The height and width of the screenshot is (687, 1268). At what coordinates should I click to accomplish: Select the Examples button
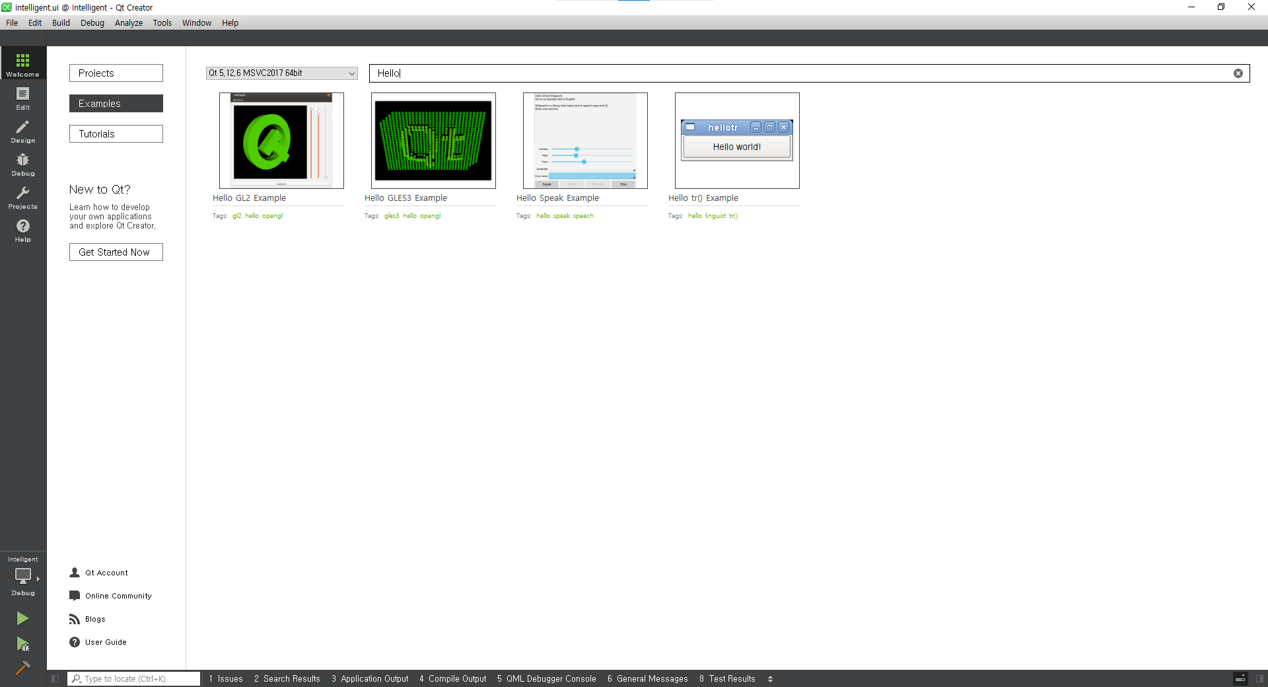pyautogui.click(x=116, y=104)
